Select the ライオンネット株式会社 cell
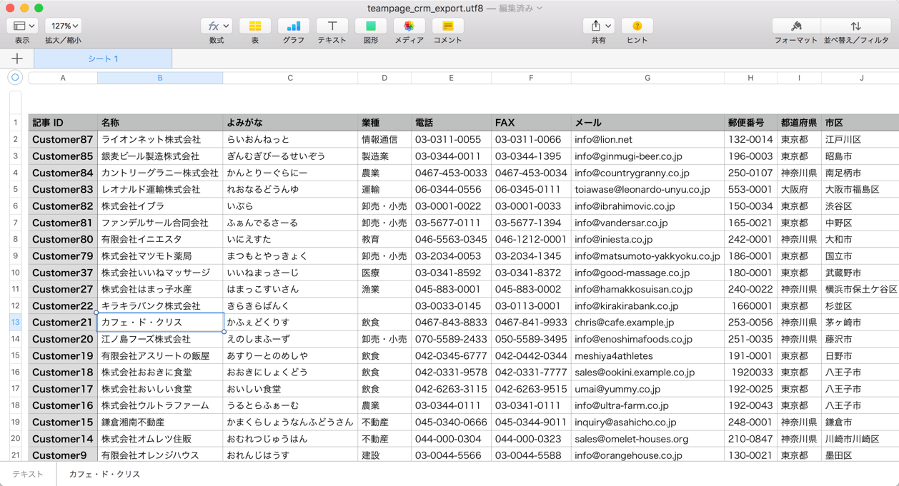Image resolution: width=899 pixels, height=486 pixels. pos(160,139)
